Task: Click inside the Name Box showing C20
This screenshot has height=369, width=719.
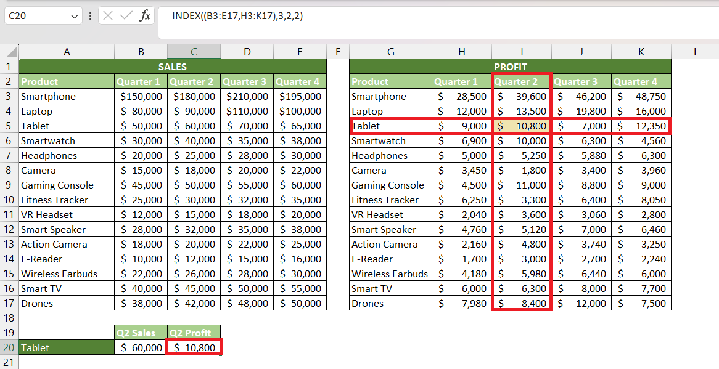Action: click(x=38, y=16)
